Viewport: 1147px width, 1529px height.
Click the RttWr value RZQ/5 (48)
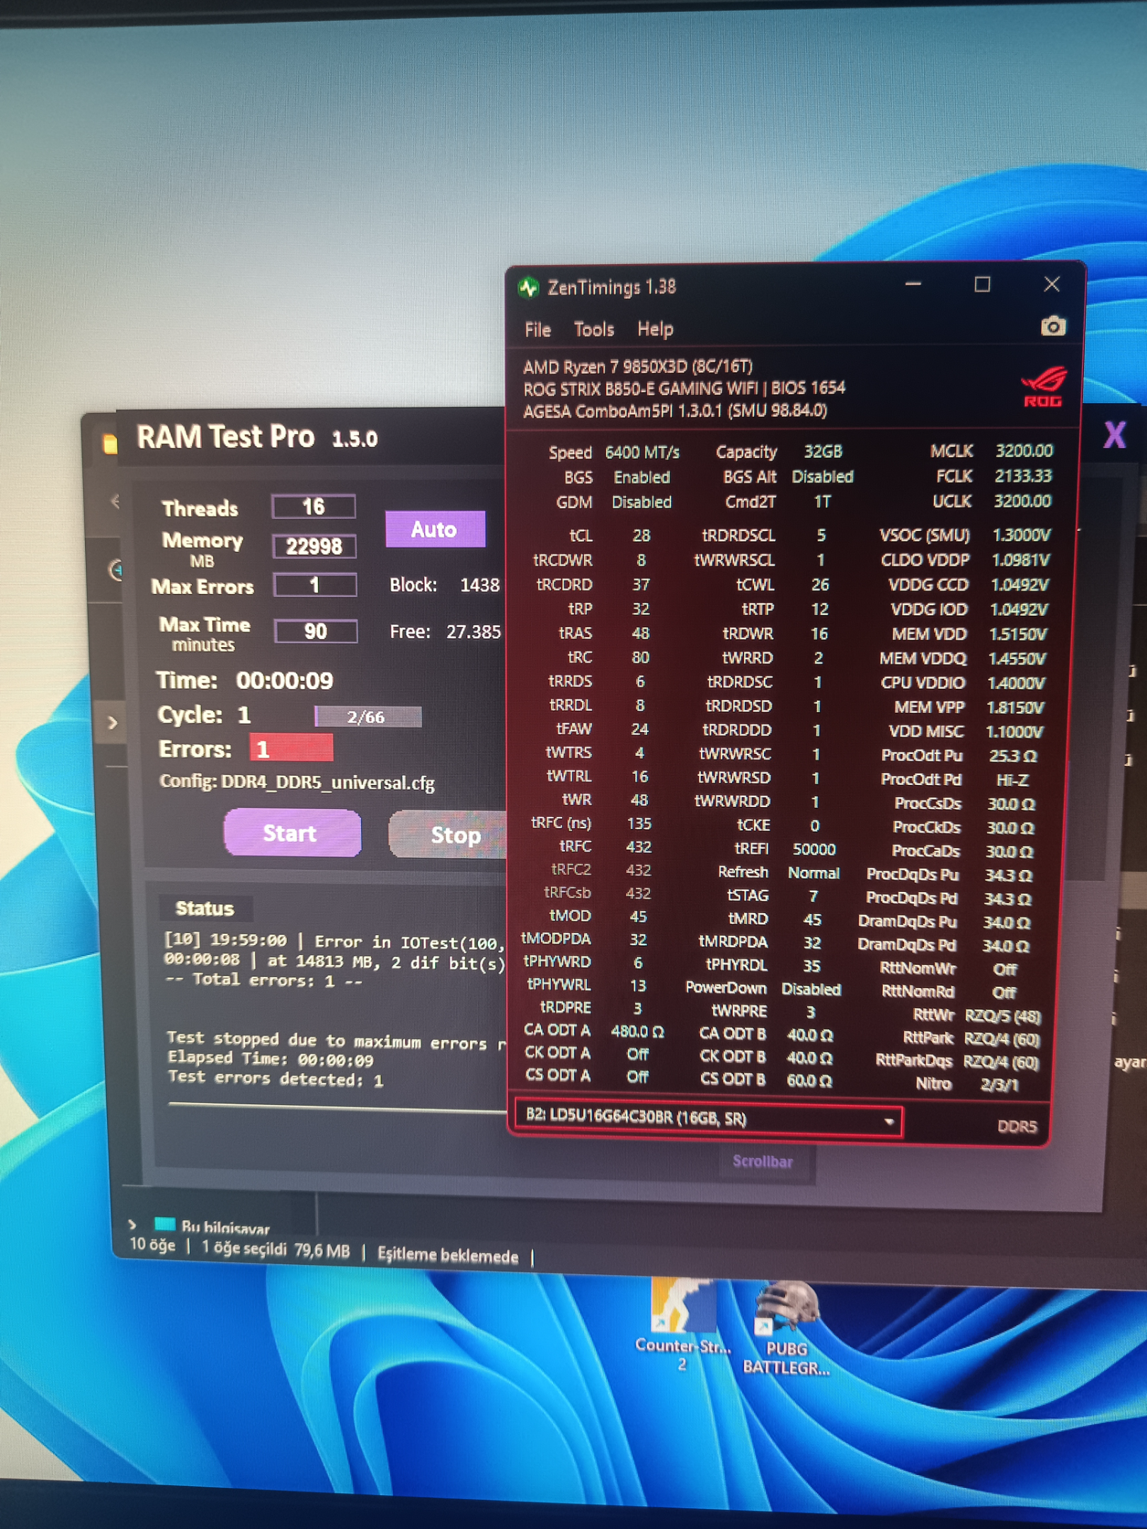[1003, 1017]
